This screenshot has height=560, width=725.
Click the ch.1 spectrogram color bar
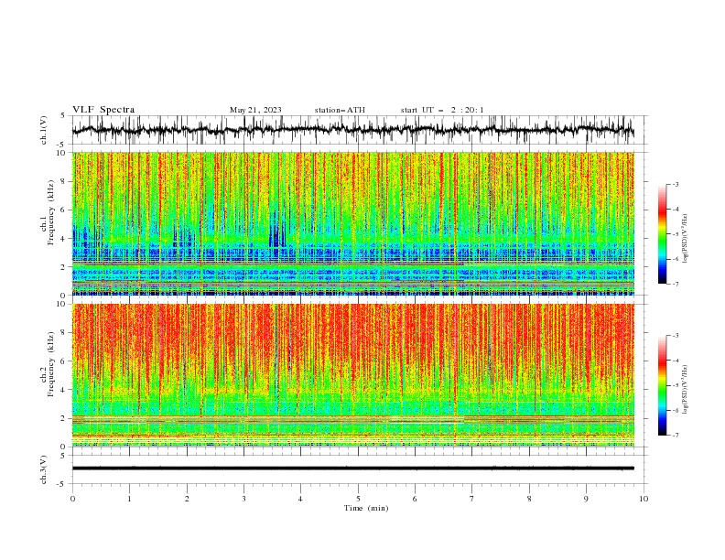pos(662,233)
